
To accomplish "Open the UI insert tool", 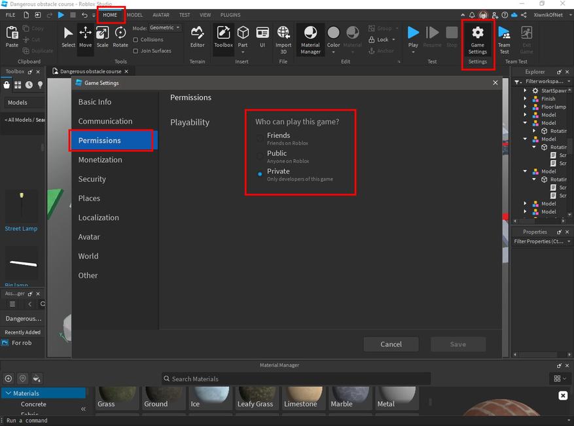I will coord(262,37).
